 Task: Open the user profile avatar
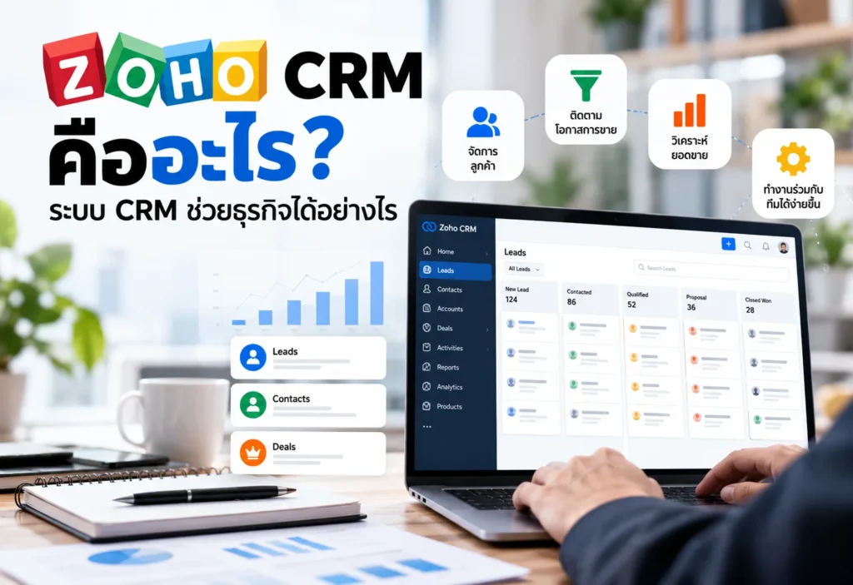(783, 248)
